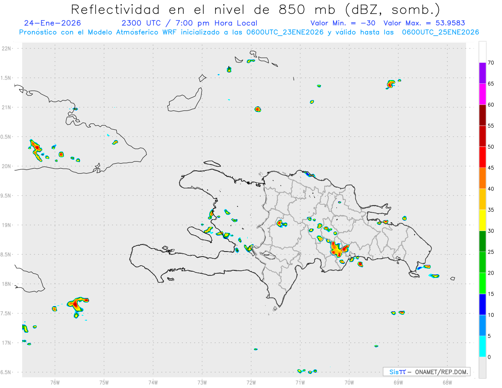This screenshot has width=502, height=388.
Task: Select the 'Valor Max. = 53.9583' text
Action: (424, 23)
